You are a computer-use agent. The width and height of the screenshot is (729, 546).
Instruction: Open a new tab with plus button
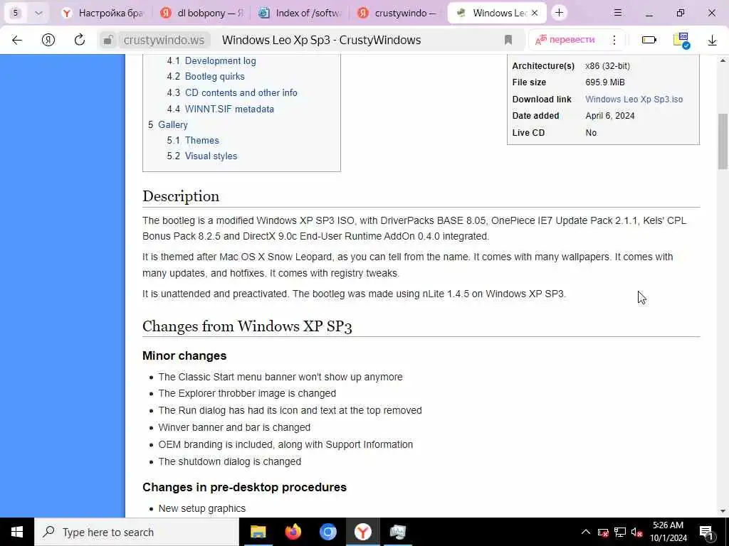point(560,13)
